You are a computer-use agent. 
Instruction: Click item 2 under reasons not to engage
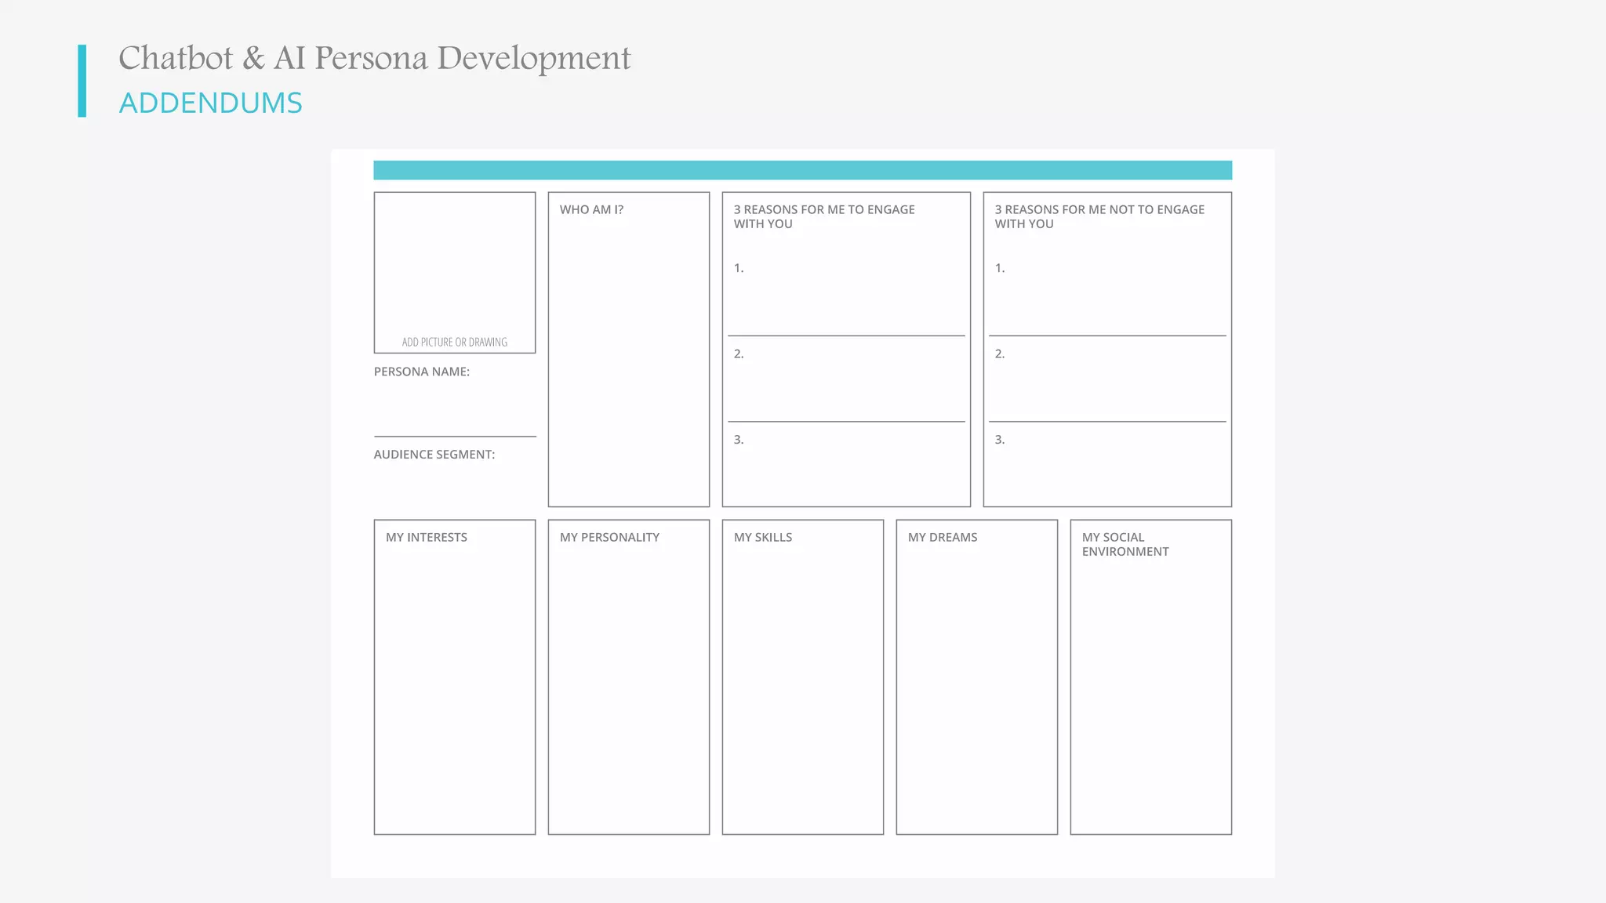pos(1000,354)
